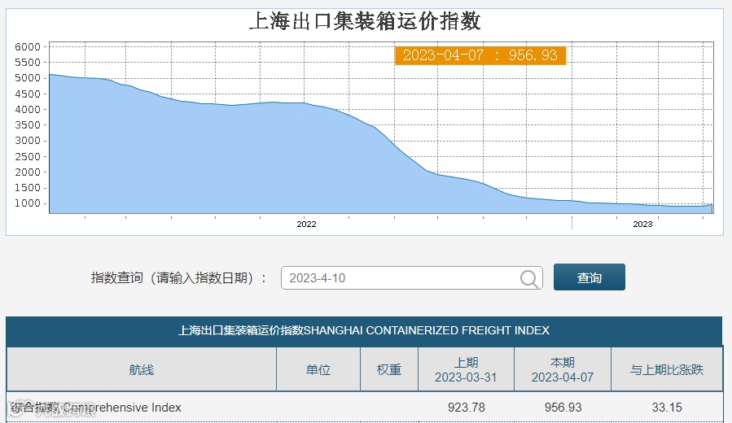Click the previous value 923.78
The width and height of the screenshot is (732, 423).
(x=467, y=408)
